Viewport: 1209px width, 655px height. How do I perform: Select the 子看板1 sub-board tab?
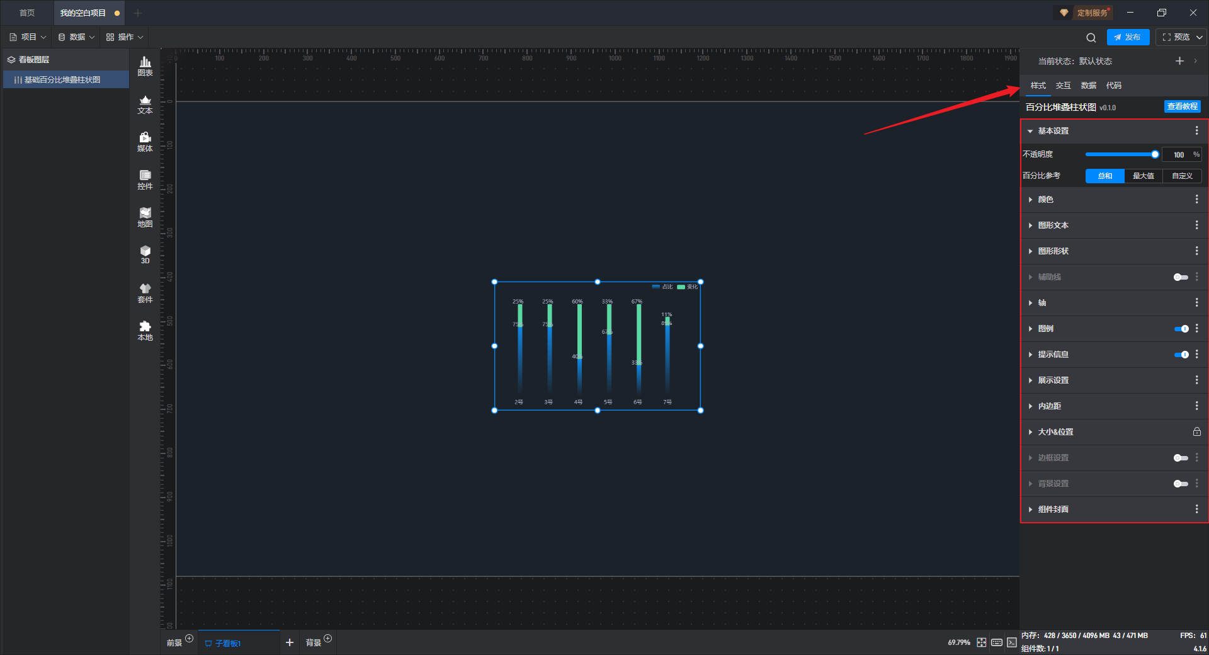(239, 643)
